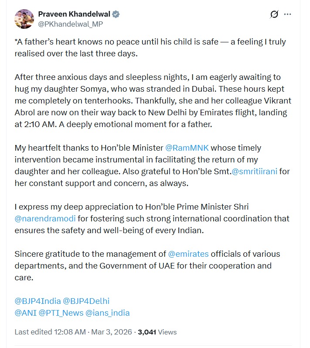Image resolution: width=310 pixels, height=348 pixels.
Task: Open the @BJP4Delhi mention
Action: [x=86, y=301]
